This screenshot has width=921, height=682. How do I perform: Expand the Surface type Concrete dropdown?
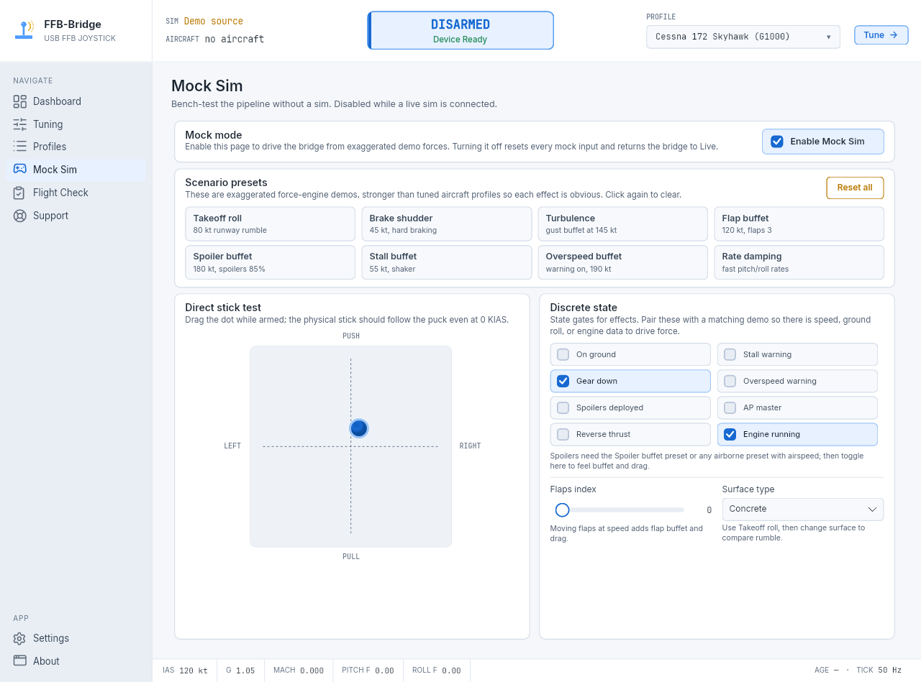[x=803, y=509]
